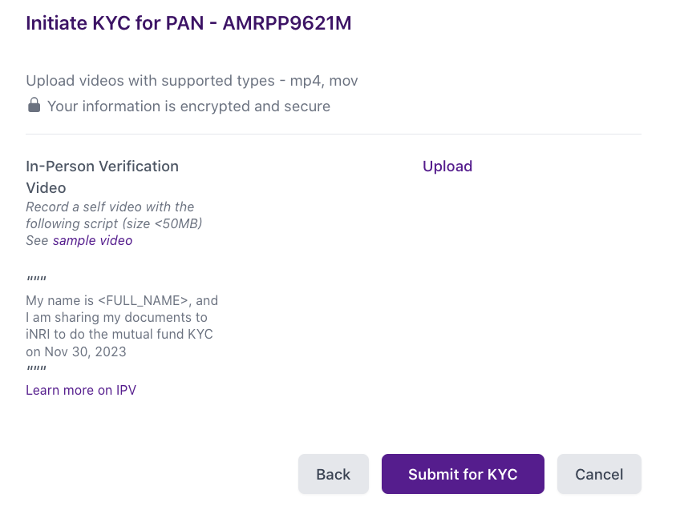Click the Upload link for verification video

pos(447,167)
